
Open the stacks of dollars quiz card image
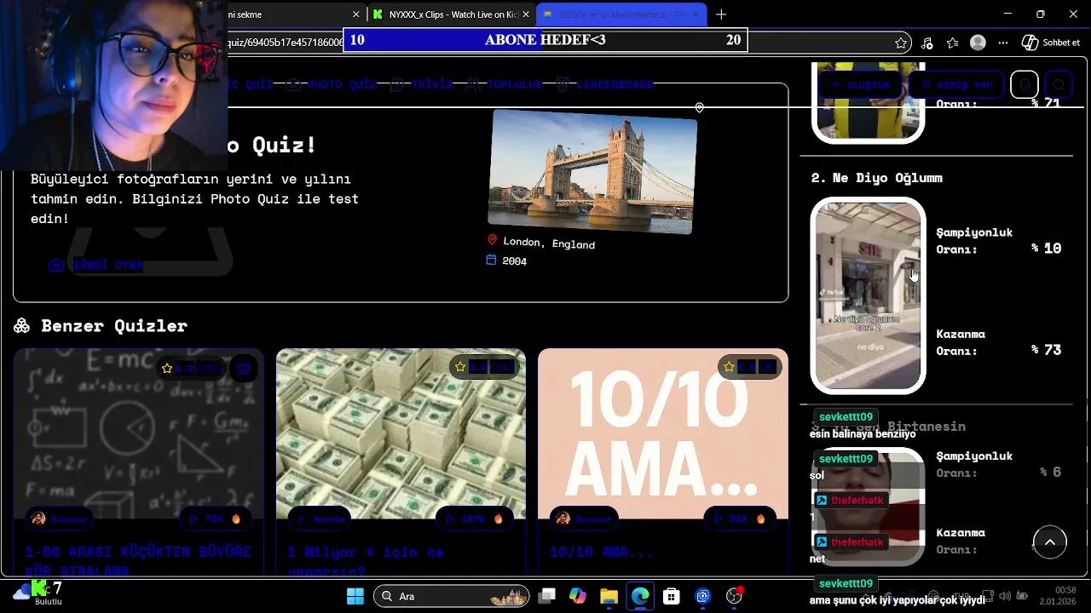[401, 433]
